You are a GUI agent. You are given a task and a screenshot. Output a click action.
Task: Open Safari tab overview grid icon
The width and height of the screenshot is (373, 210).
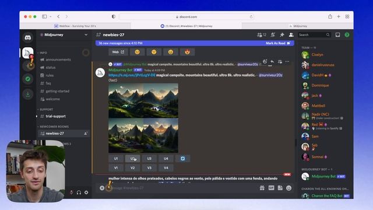(x=347, y=16)
